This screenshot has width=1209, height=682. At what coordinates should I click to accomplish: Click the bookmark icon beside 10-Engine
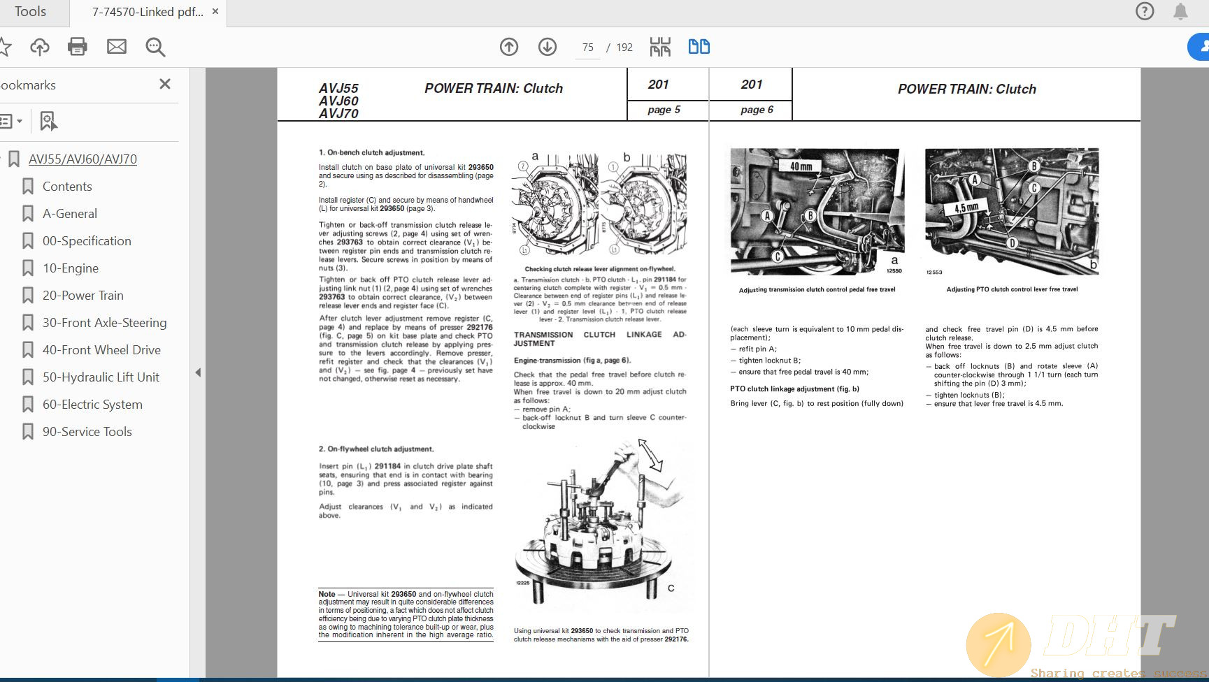coord(28,268)
